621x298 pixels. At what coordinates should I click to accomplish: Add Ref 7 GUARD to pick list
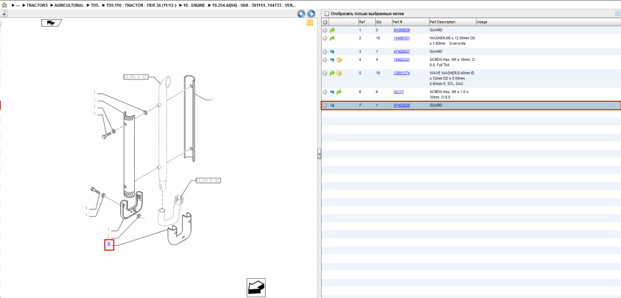[325, 106]
